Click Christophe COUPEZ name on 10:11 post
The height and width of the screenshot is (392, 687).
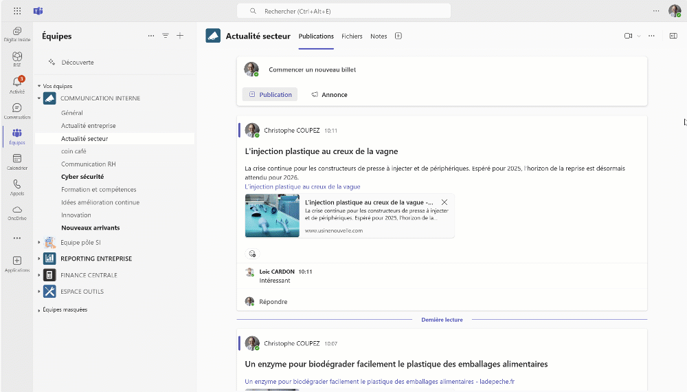[x=292, y=130]
